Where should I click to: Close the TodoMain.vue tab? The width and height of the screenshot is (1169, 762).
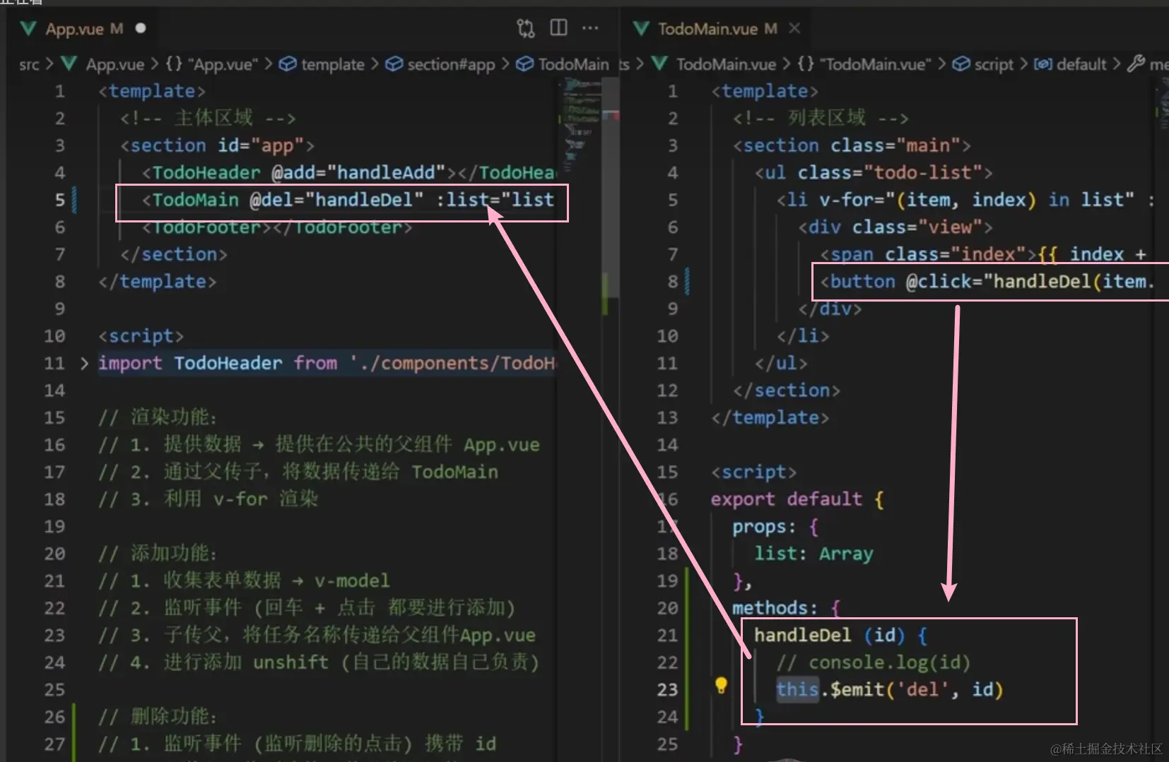pyautogui.click(x=794, y=28)
